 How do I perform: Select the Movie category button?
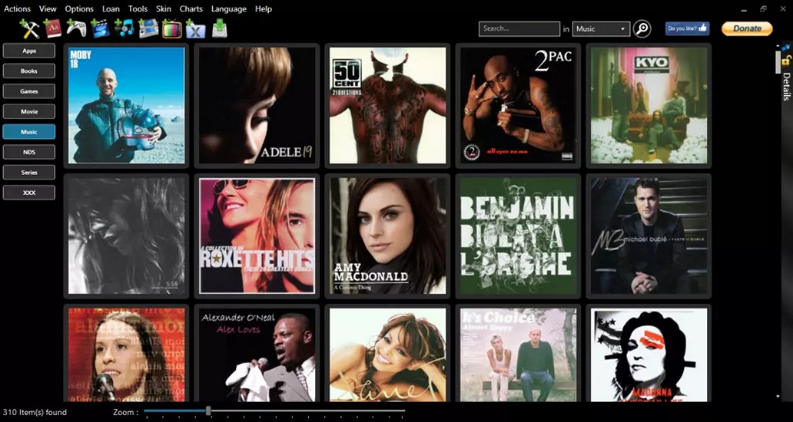point(29,111)
